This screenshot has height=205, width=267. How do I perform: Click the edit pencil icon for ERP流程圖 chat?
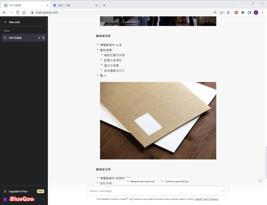39,38
